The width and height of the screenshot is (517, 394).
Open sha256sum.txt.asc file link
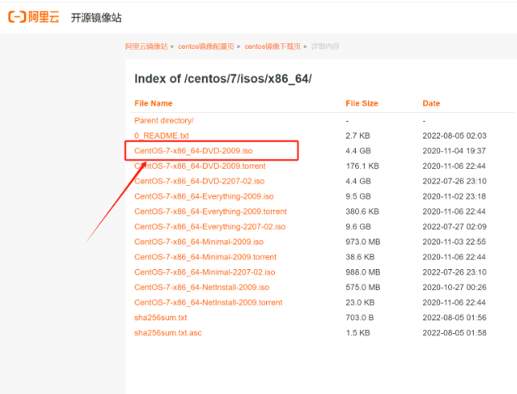click(168, 332)
